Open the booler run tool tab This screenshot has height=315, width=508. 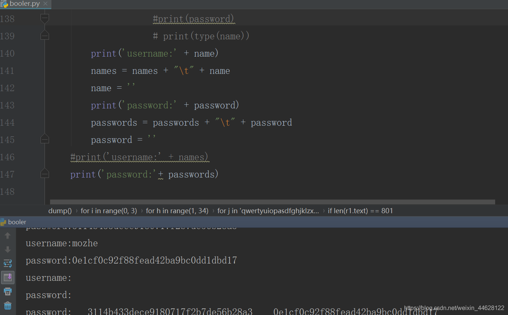[x=14, y=222]
